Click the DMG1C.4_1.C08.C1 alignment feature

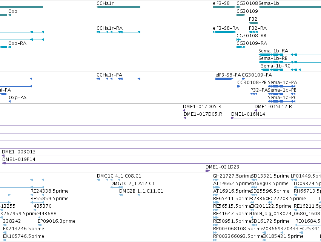click(108, 180)
